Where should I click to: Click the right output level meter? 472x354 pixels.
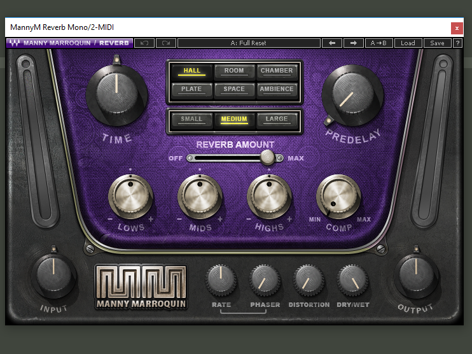pos(433,141)
